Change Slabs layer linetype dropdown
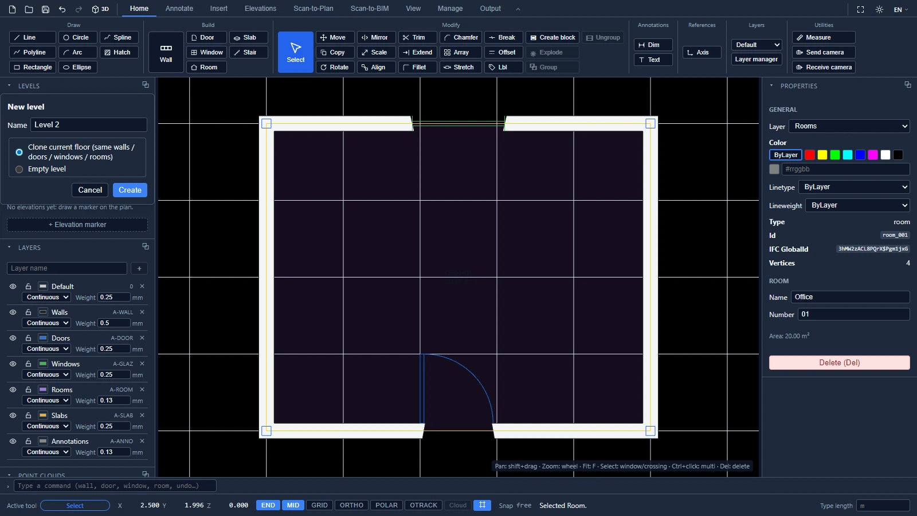 pos(46,426)
